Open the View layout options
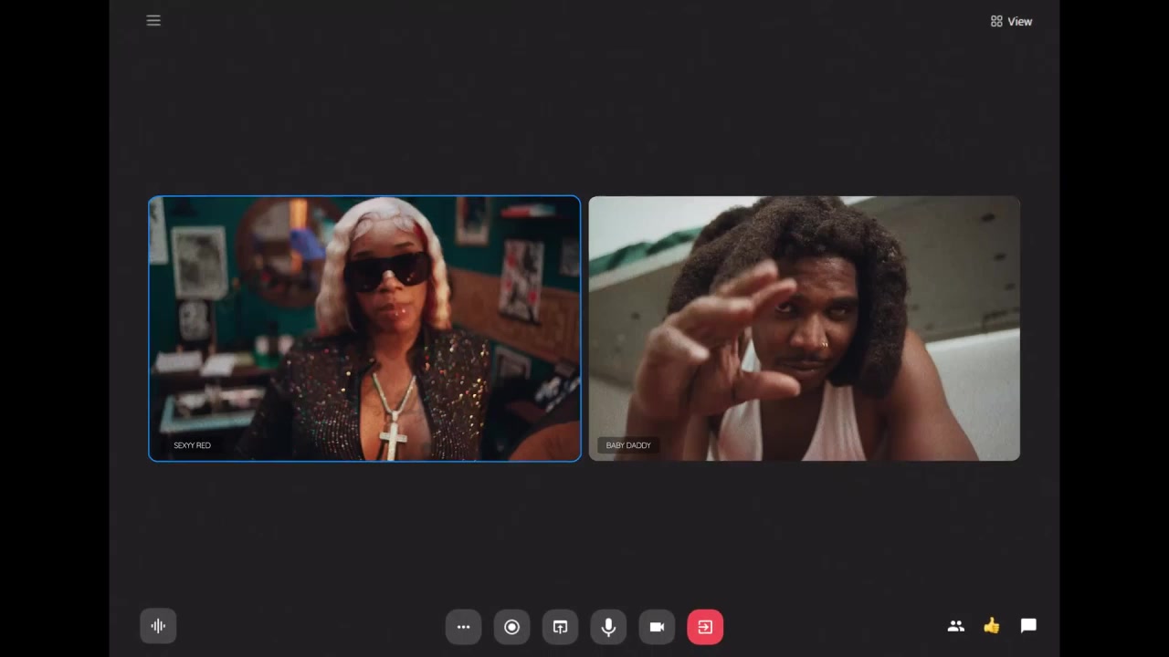The width and height of the screenshot is (1169, 657). pyautogui.click(x=1011, y=21)
